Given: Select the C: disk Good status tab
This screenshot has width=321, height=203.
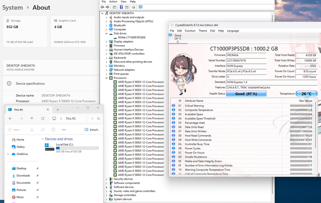Looking at the screenshot, I should tap(178, 39).
